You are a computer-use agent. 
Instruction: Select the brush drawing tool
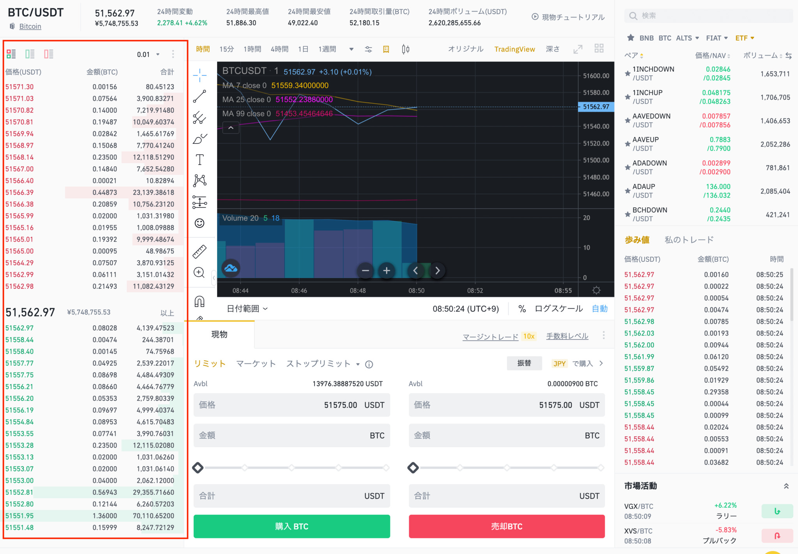(x=199, y=139)
